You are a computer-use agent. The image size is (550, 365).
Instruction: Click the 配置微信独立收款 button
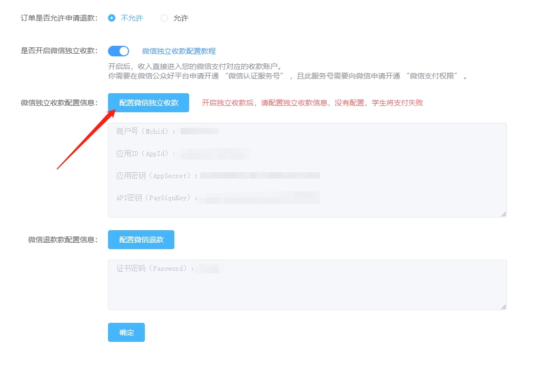point(149,103)
